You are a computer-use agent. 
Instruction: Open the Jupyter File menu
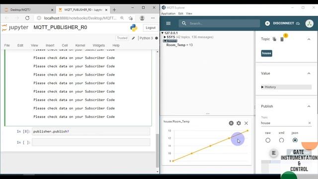[x=7, y=45]
